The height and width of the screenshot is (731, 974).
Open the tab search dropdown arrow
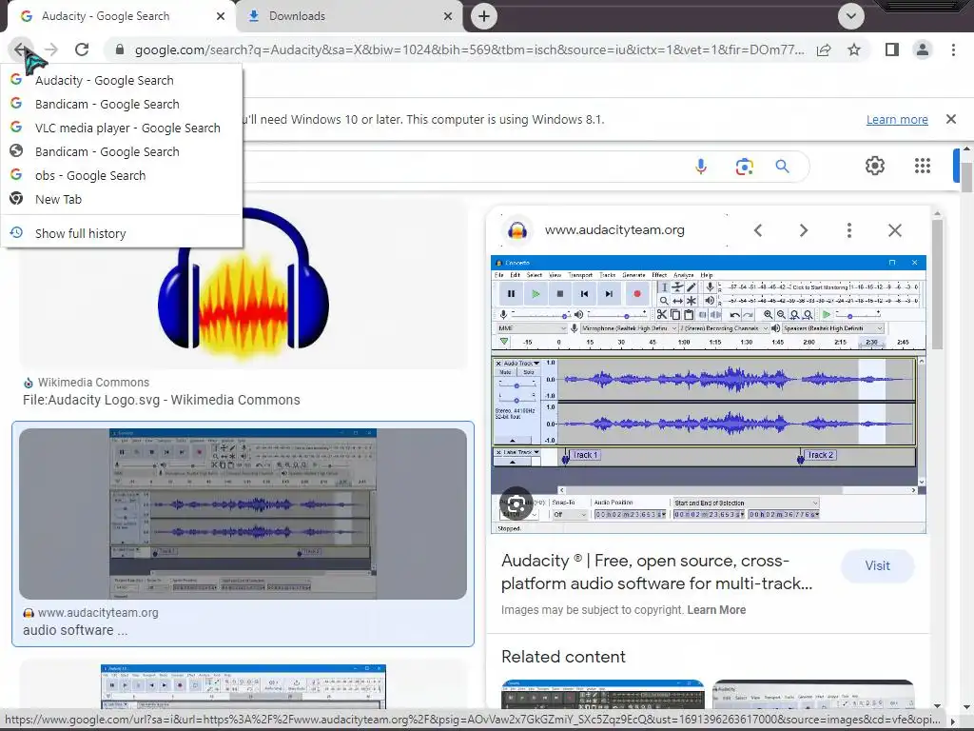click(x=851, y=16)
